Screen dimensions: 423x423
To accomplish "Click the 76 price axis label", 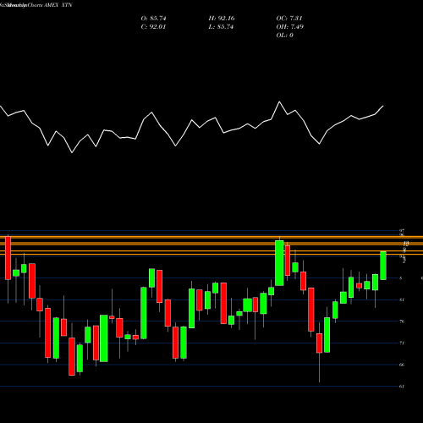I will 402,321.
